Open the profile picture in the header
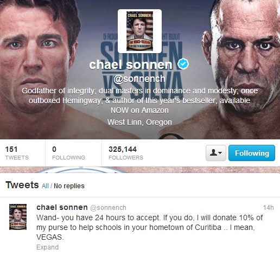The height and width of the screenshot is (256, 280). click(x=139, y=31)
